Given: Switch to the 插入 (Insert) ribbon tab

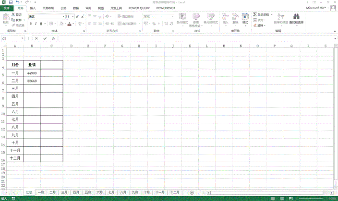Looking at the screenshot, I should point(33,8).
